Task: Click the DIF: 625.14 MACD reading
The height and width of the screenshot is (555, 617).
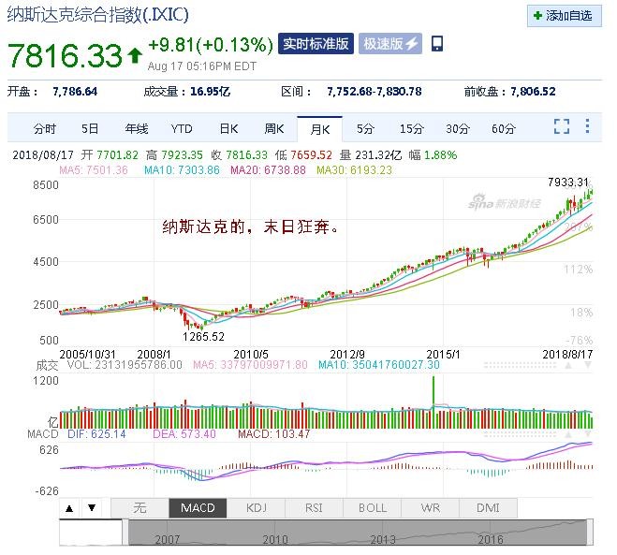Action: (x=96, y=434)
